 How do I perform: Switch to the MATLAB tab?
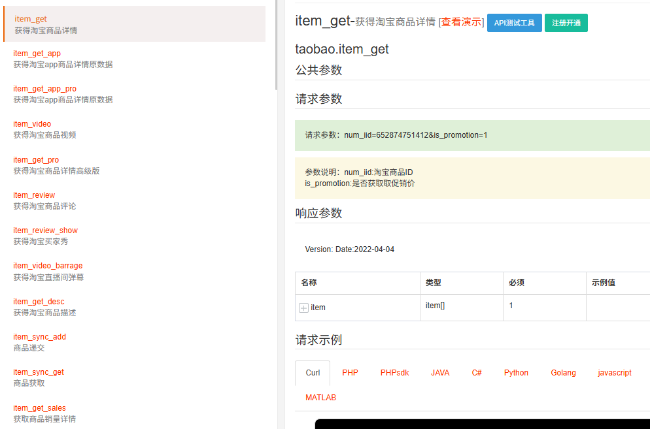point(320,398)
